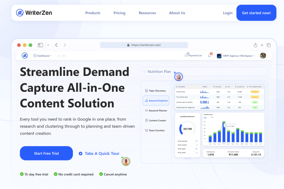284x189 pixels.
Task: Click the play icon beside Quick Tour
Action: 81,154
